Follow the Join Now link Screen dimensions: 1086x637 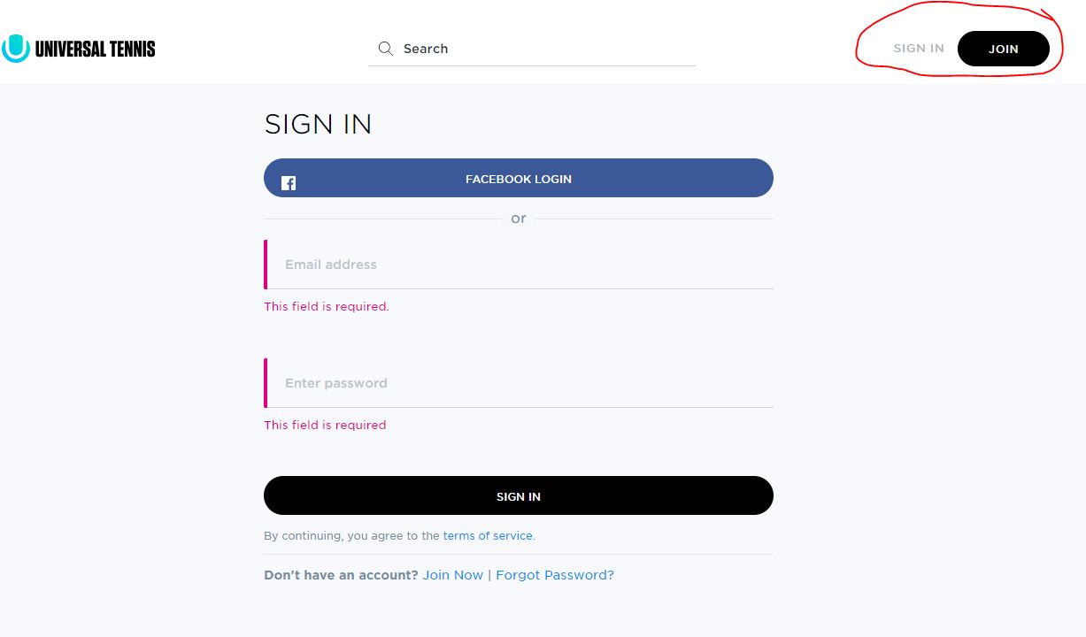point(452,575)
